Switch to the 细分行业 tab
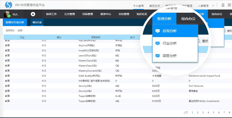 [x=37, y=22]
